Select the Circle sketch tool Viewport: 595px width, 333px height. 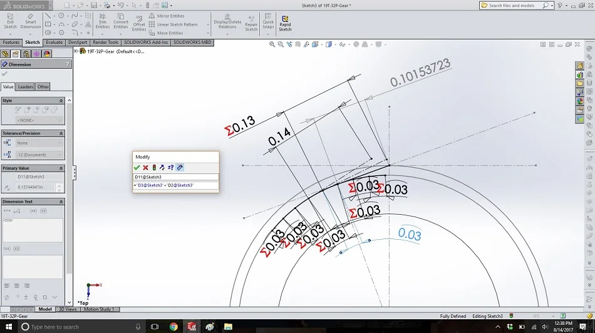coord(61,16)
